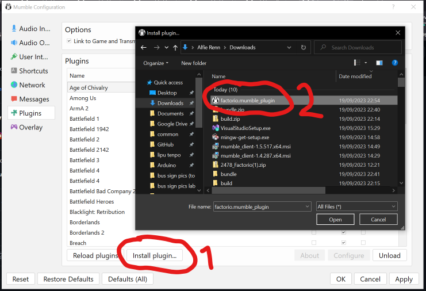Toggle last checkbox in Breach row

(363, 242)
